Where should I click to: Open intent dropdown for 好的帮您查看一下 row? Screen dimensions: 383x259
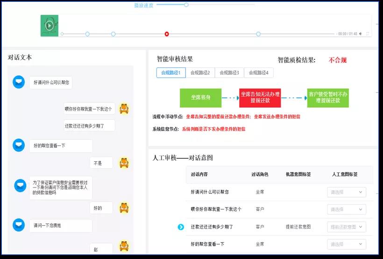pyautogui.click(x=347, y=244)
